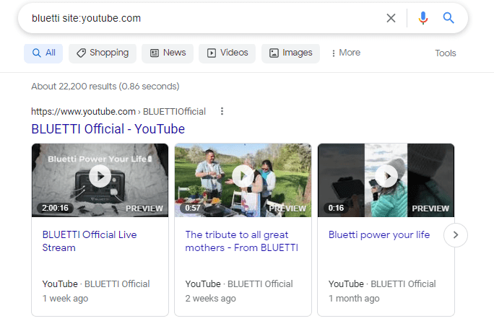Clear the search query with the X icon

coord(391,18)
